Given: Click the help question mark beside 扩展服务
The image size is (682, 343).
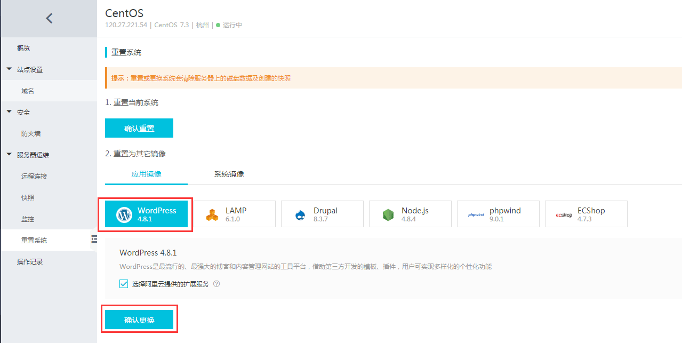Looking at the screenshot, I should 216,284.
